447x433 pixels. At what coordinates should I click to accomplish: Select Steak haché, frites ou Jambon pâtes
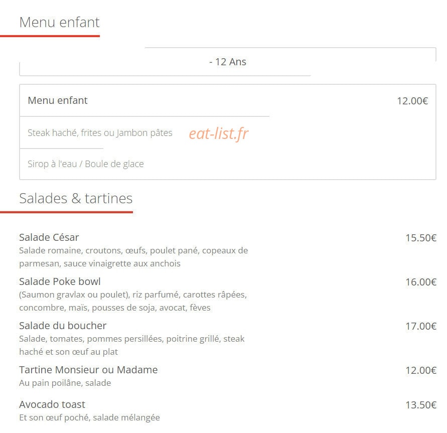coord(100,133)
